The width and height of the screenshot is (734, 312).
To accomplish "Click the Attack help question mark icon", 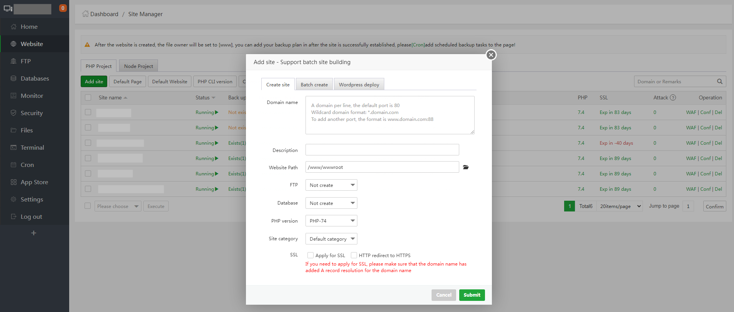I will click(x=673, y=97).
